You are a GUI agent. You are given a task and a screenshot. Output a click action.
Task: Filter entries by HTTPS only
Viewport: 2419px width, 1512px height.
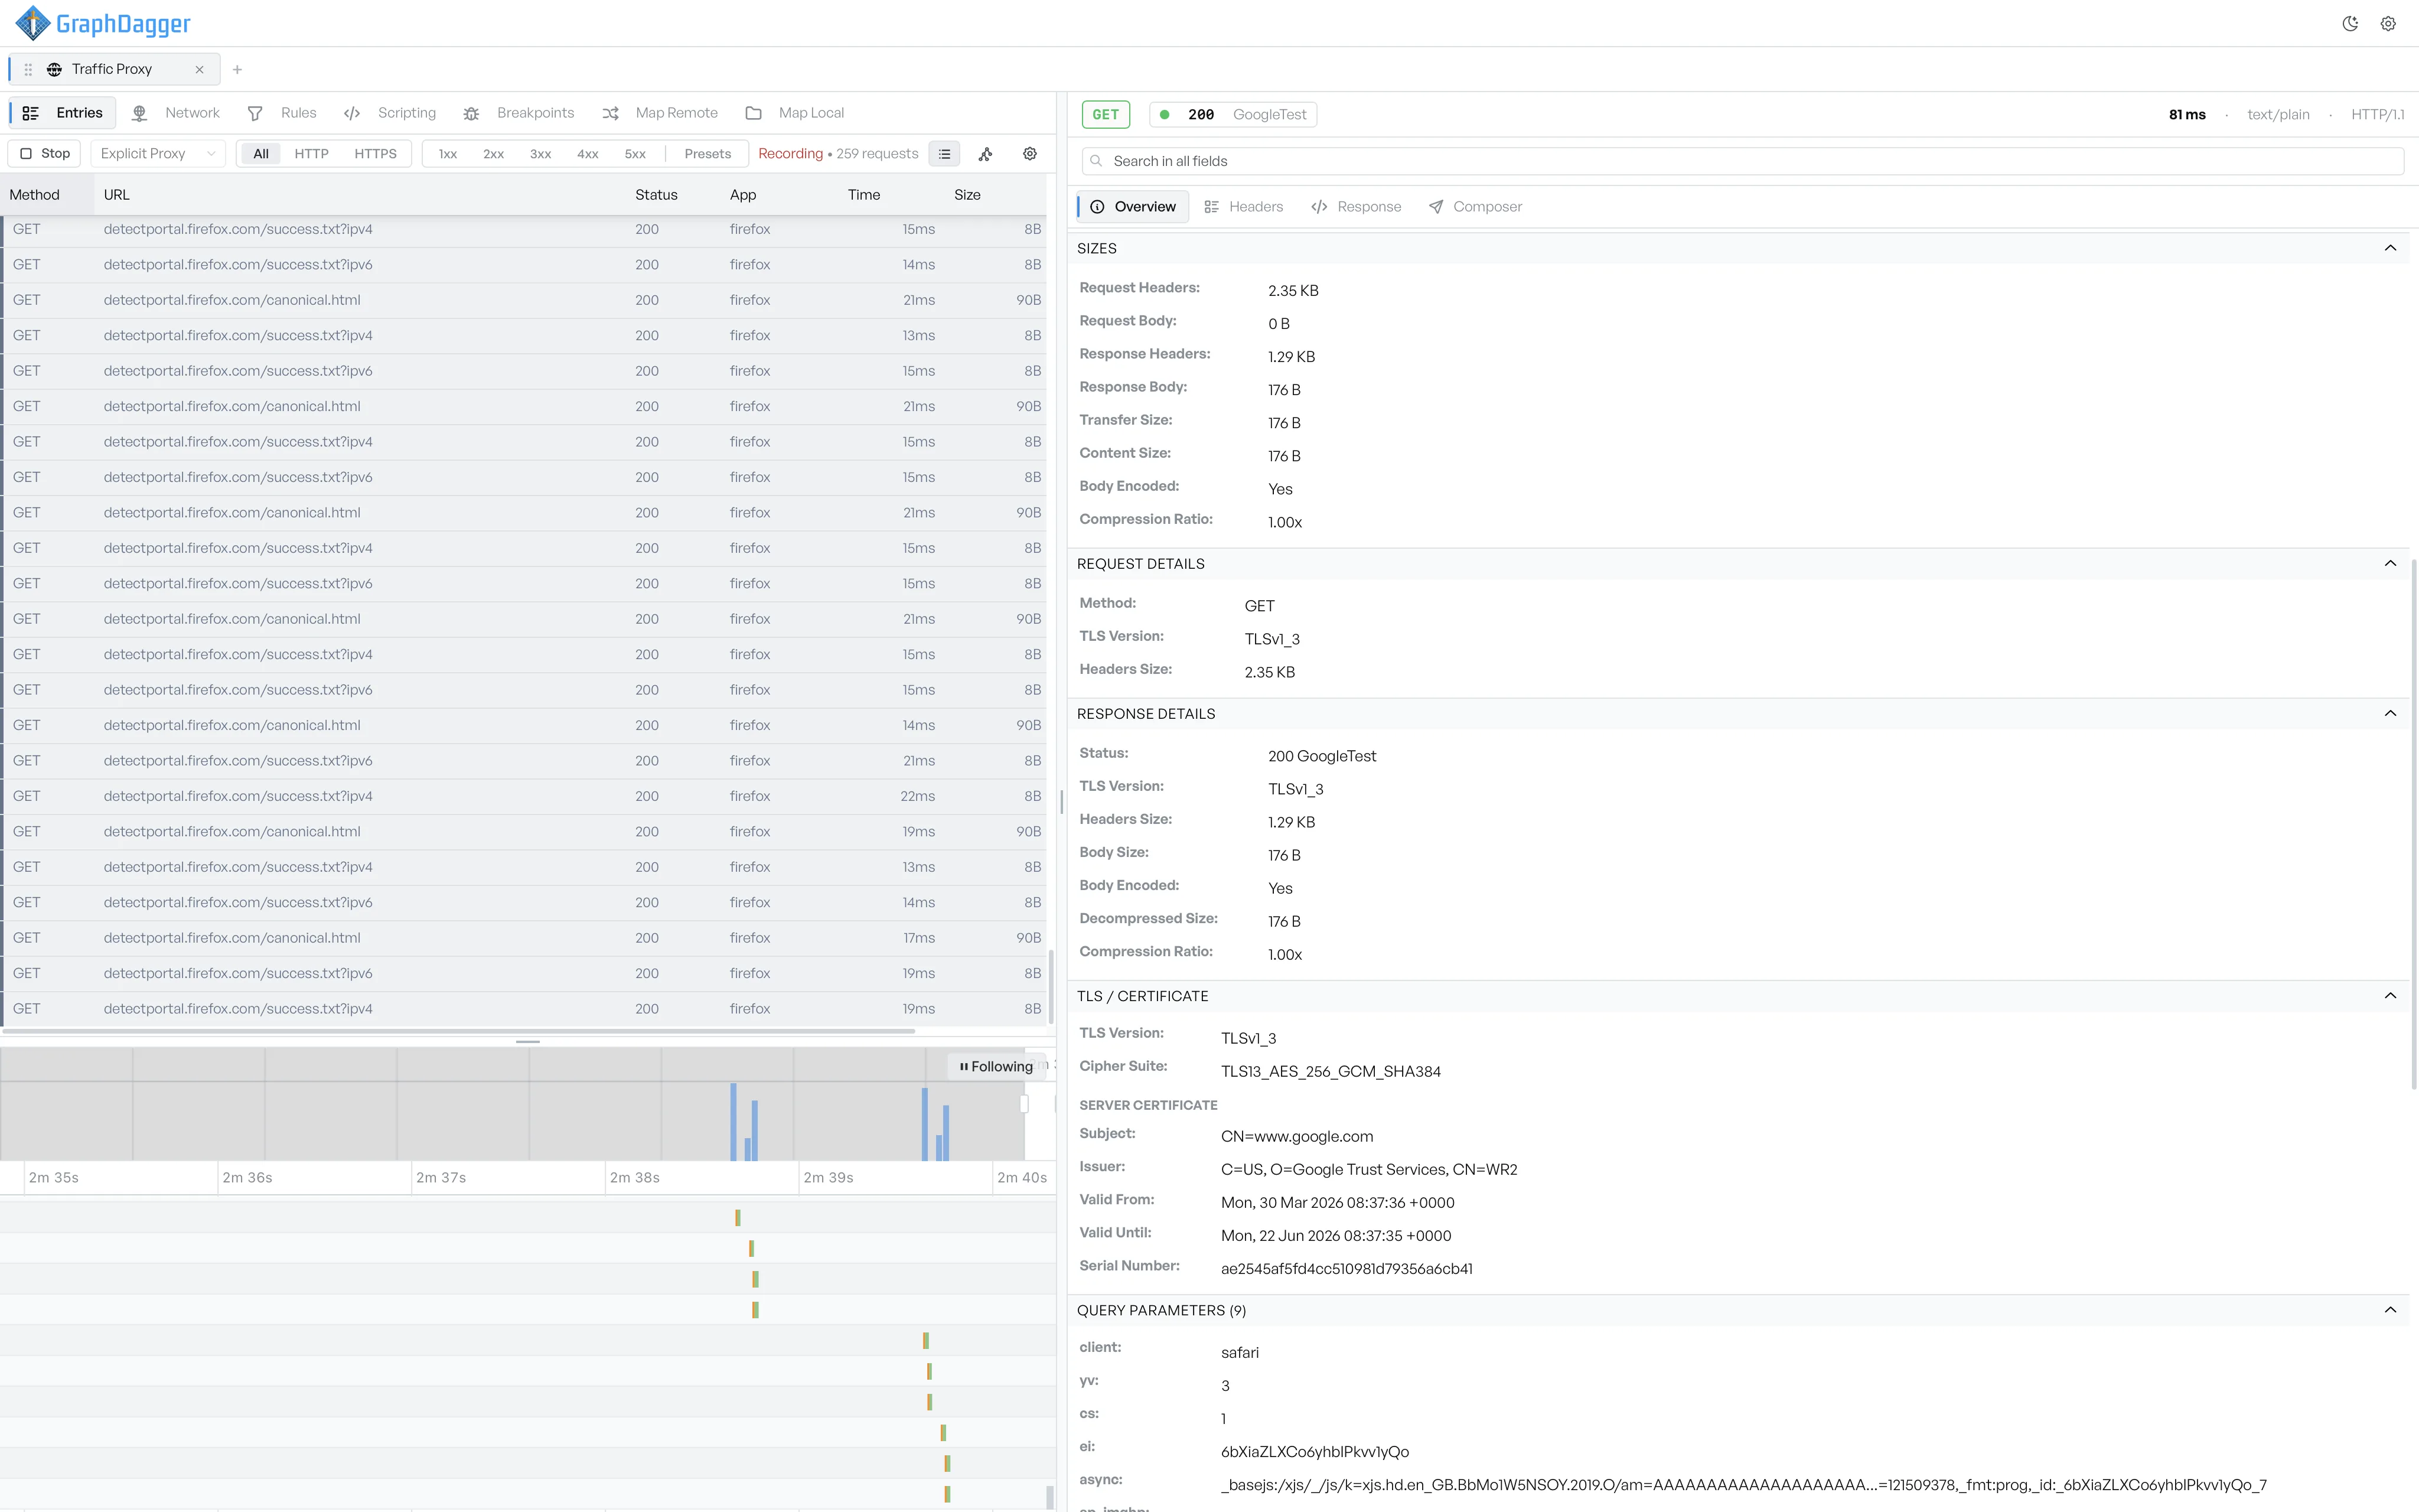(376, 153)
